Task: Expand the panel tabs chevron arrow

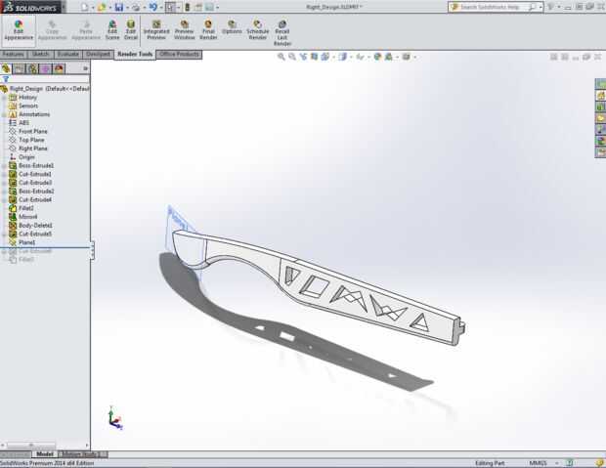Action: coord(85,68)
